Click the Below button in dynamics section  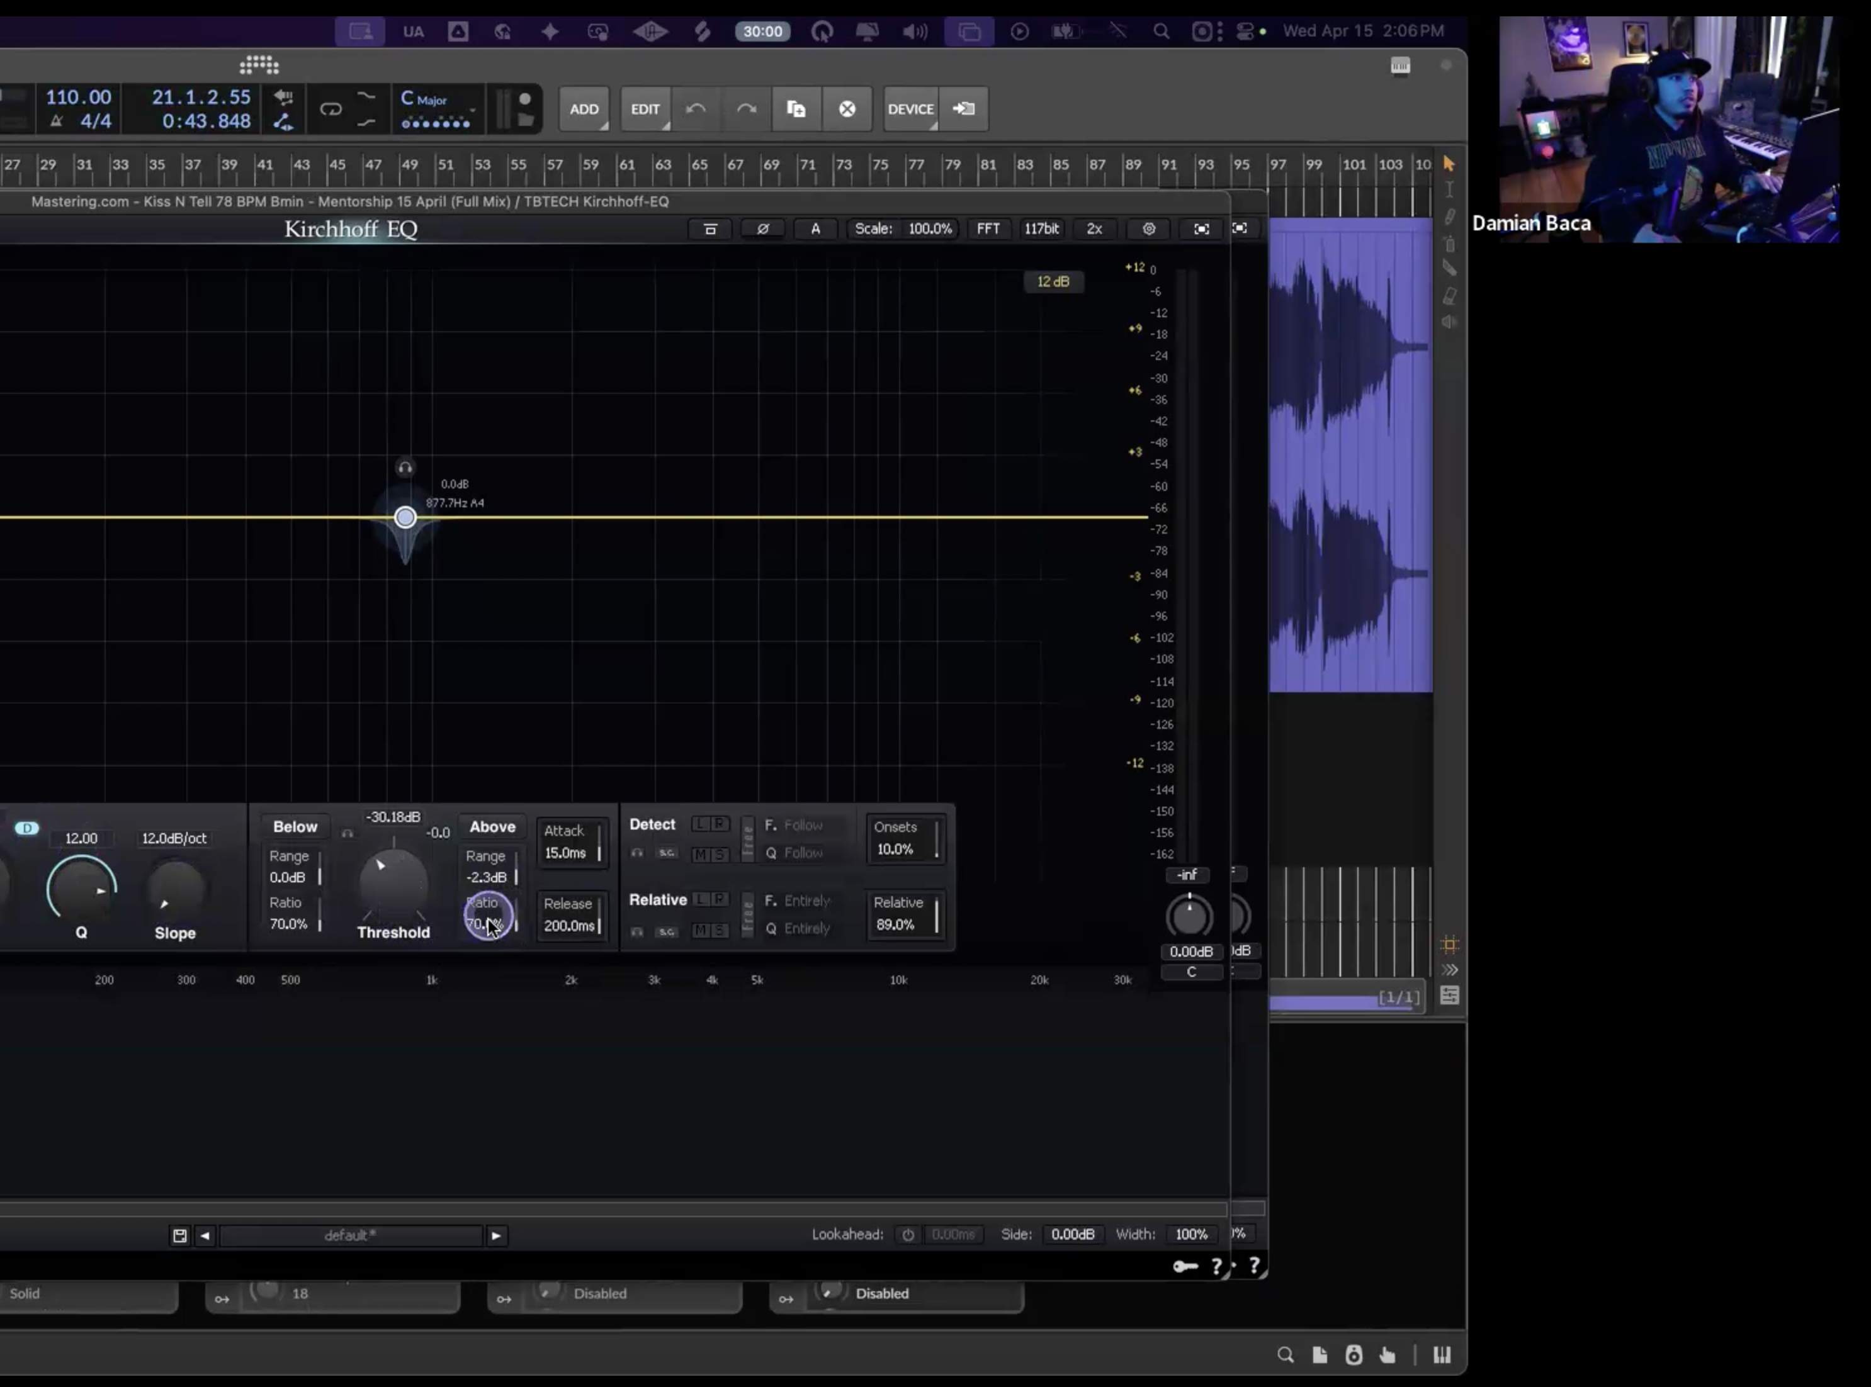point(296,826)
